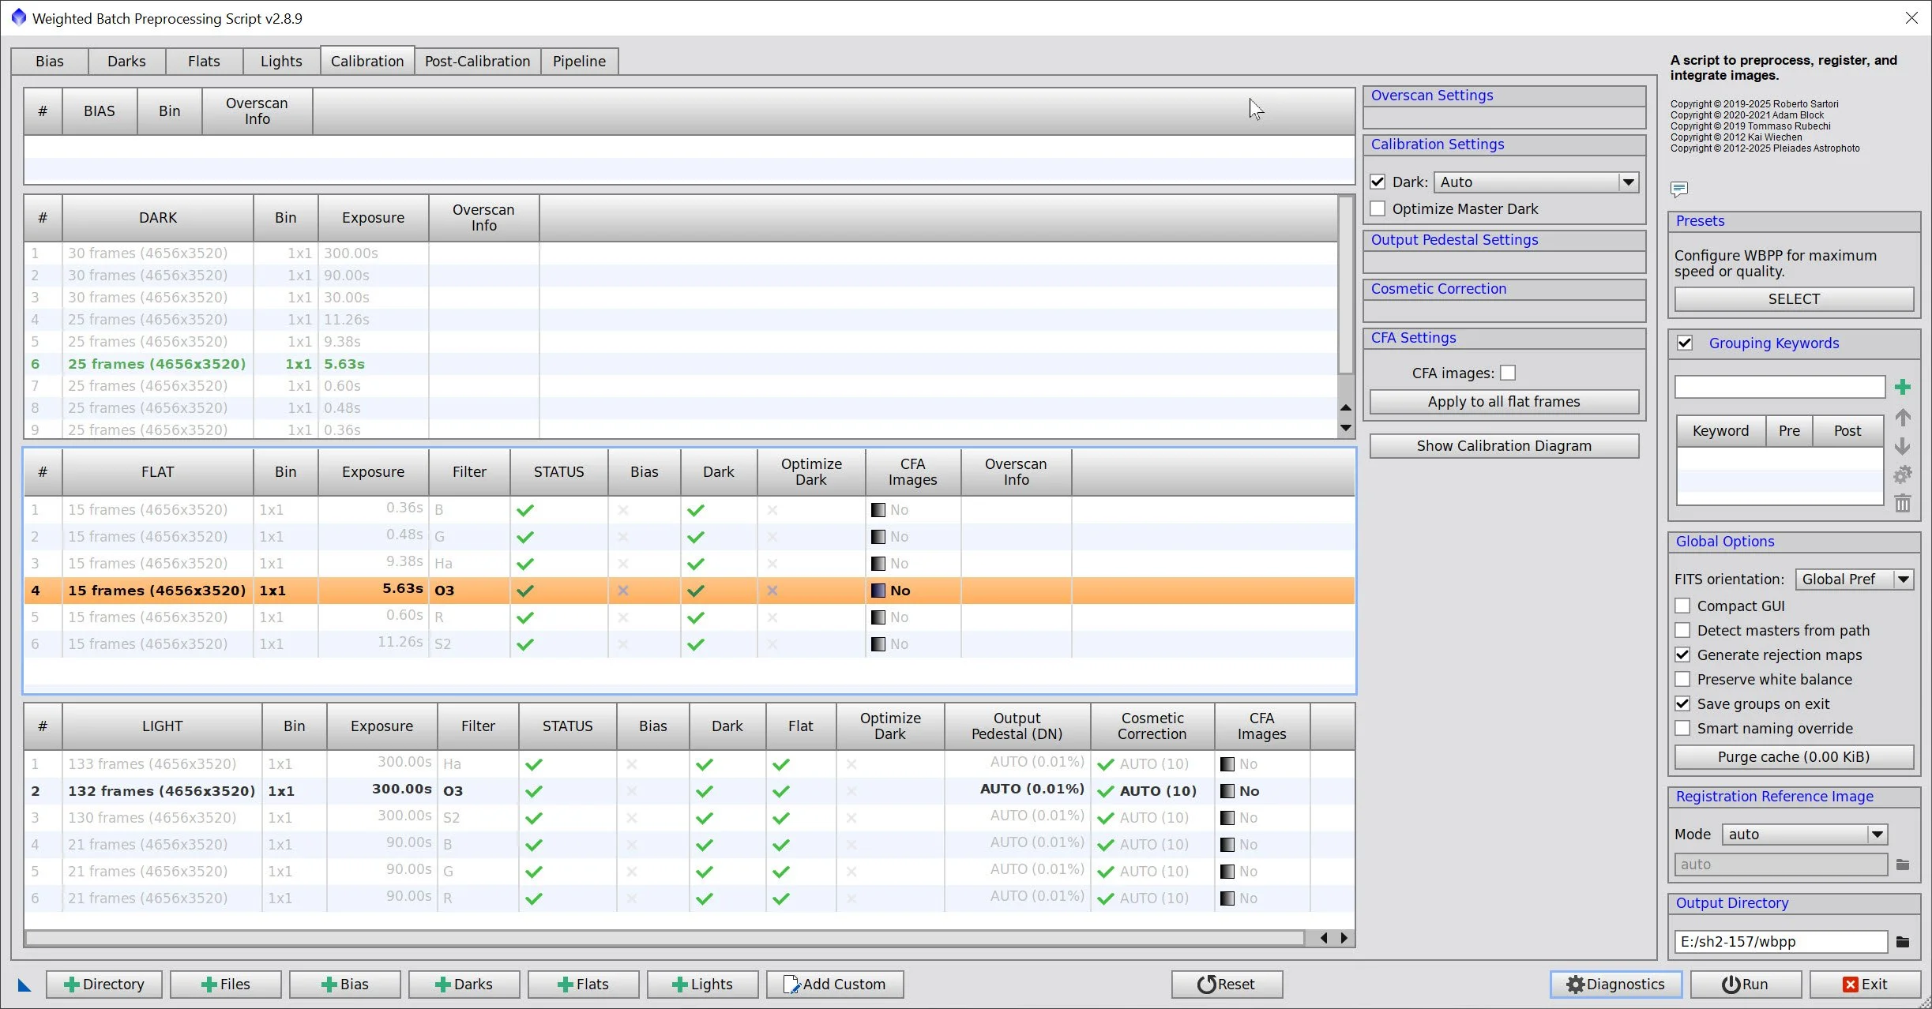
Task: Click the trash delete keyword icon
Action: pyautogui.click(x=1902, y=504)
